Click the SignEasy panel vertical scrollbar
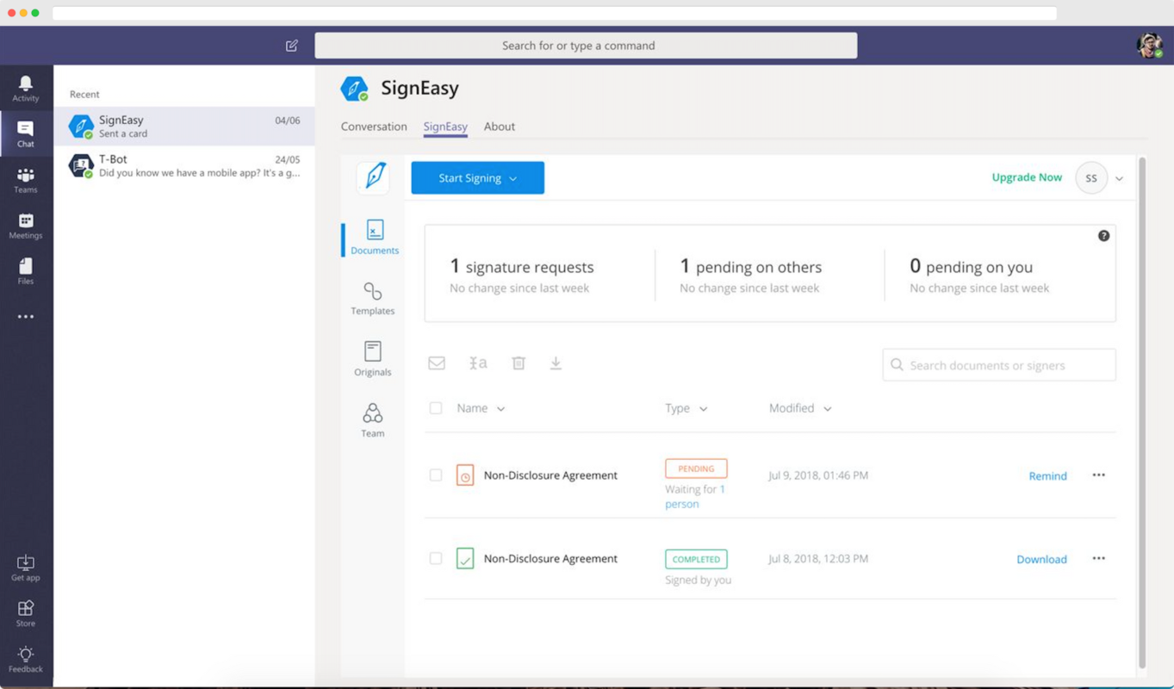 (x=1142, y=413)
